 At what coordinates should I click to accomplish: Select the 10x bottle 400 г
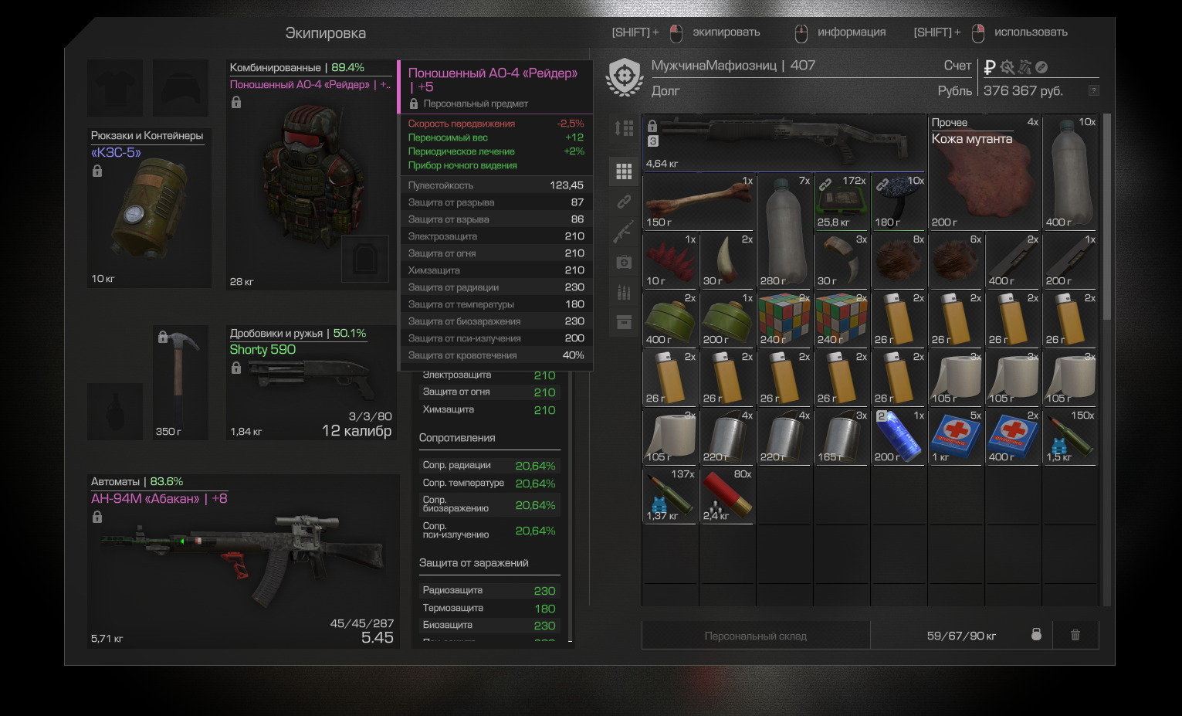point(1070,172)
